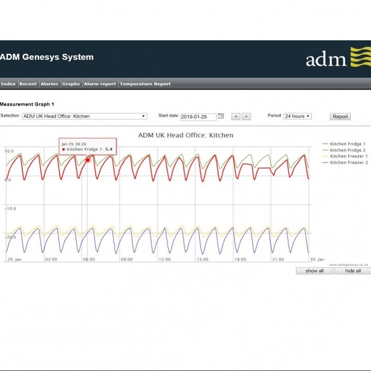Viewport: 371px width, 371px height.
Task: Open the Recent menu item
Action: [x=28, y=84]
